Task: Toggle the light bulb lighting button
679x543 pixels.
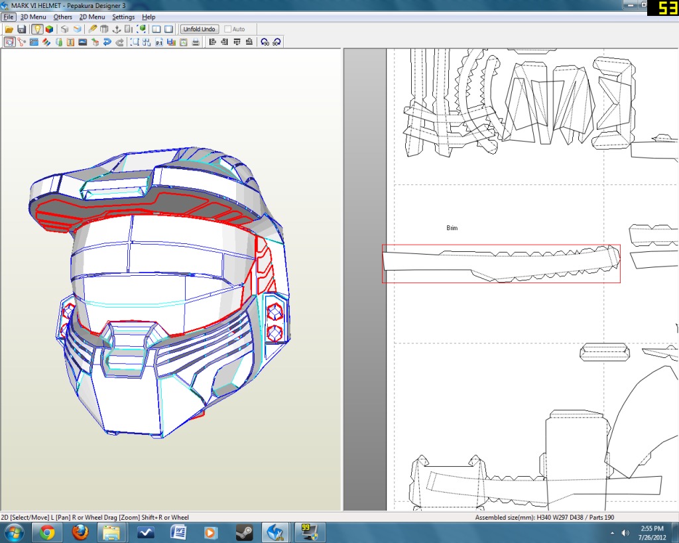Action: [37, 29]
